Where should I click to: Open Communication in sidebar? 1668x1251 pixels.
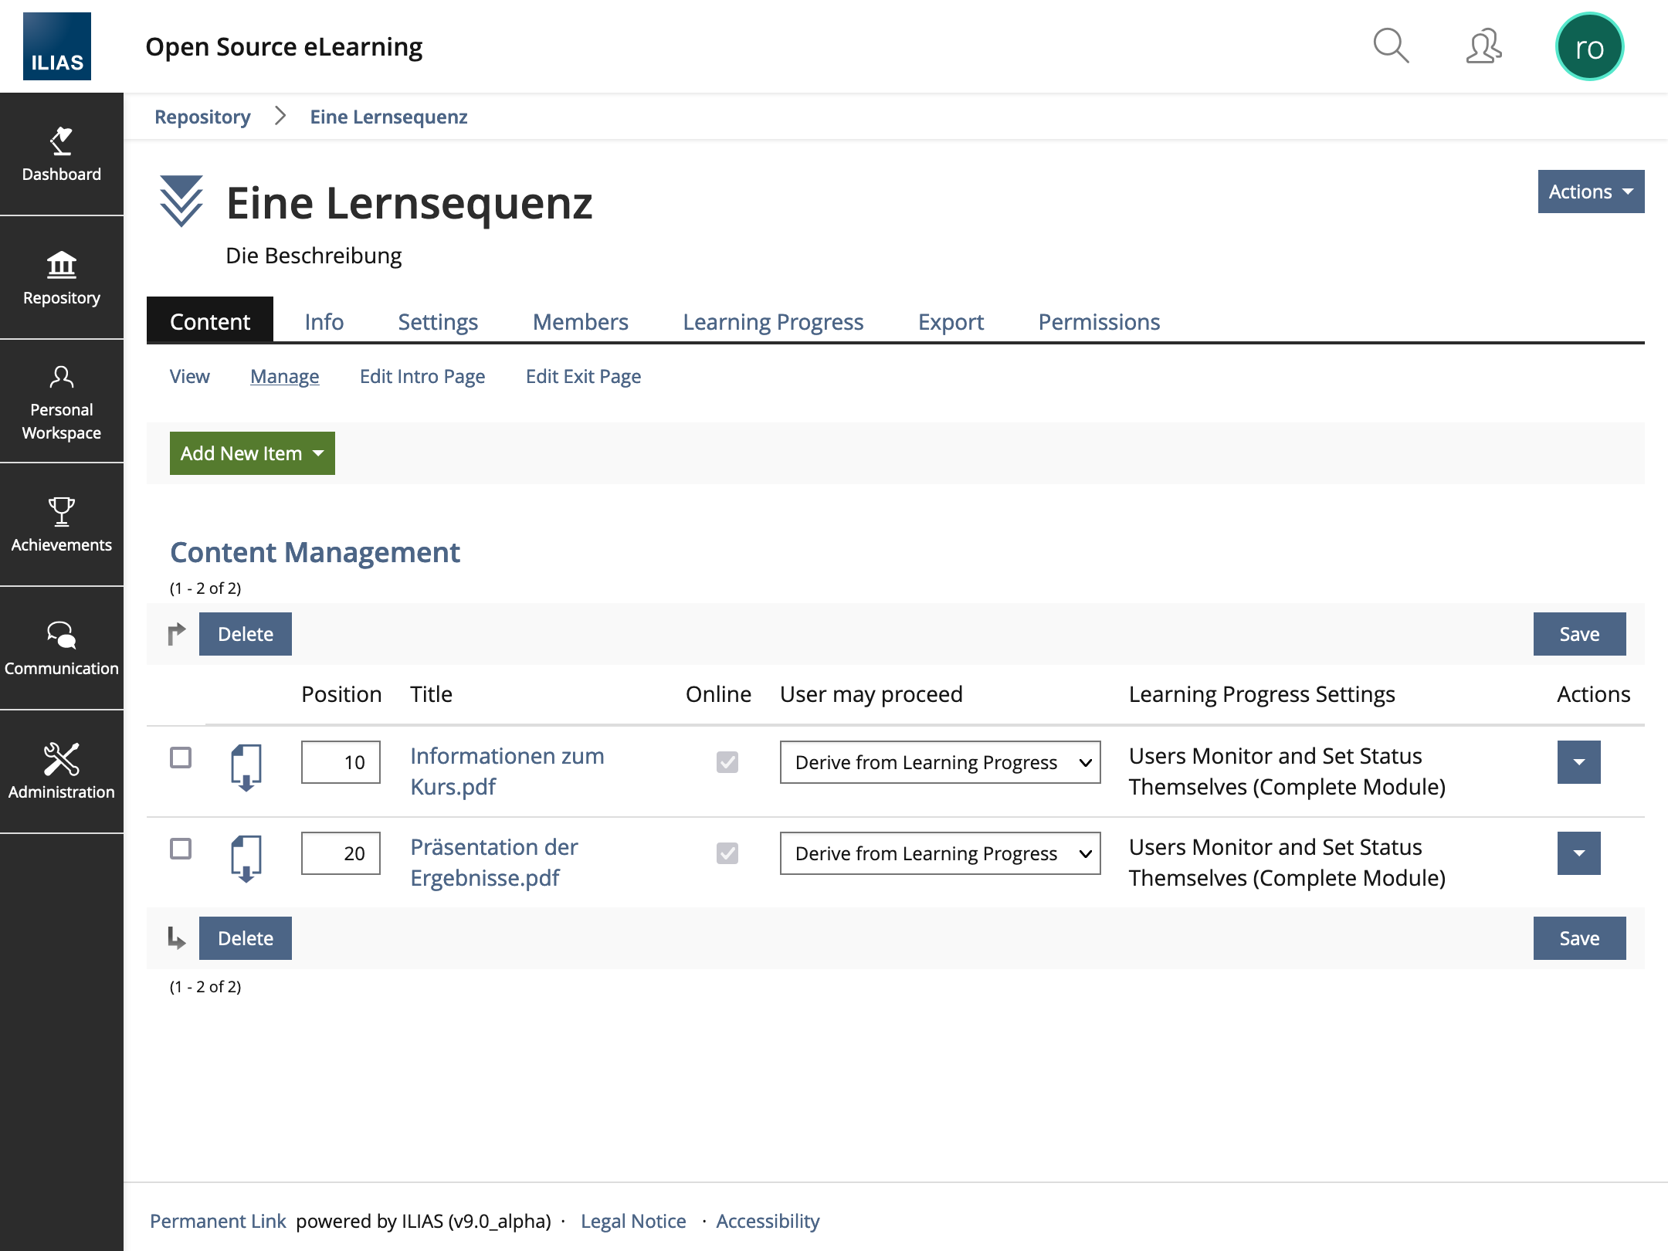click(x=62, y=649)
